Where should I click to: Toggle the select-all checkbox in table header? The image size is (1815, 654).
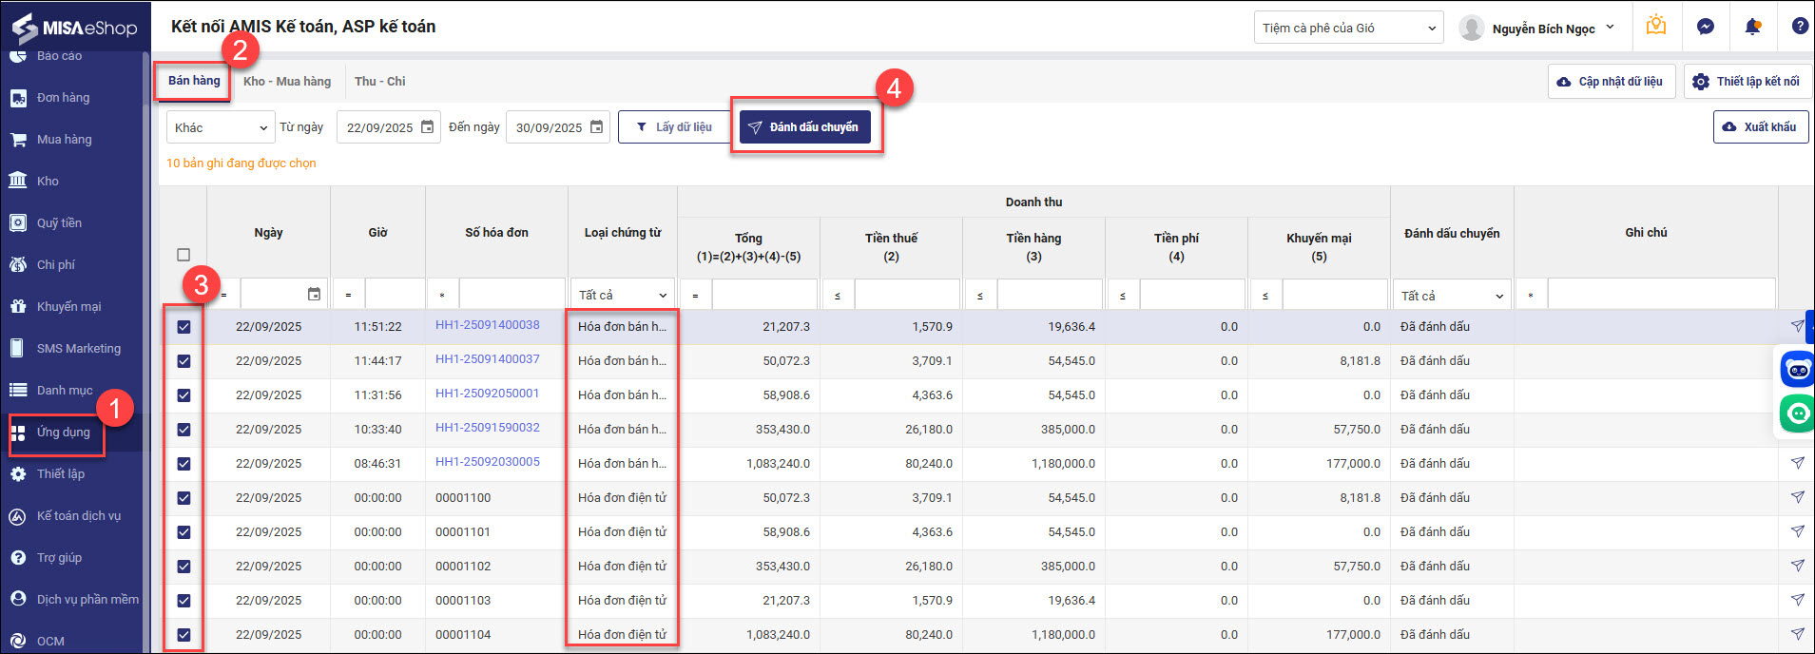click(183, 255)
